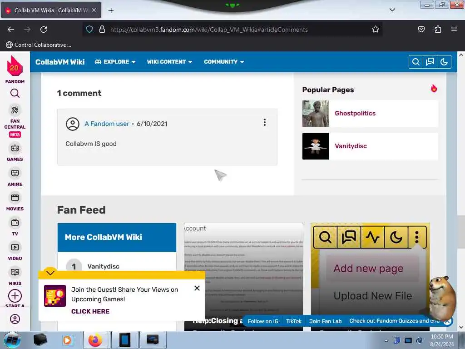Open search in Fandom sidebar

(15, 94)
